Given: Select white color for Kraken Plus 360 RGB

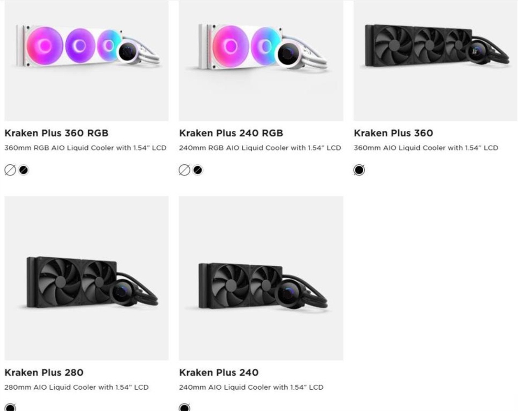Looking at the screenshot, I should (x=10, y=170).
